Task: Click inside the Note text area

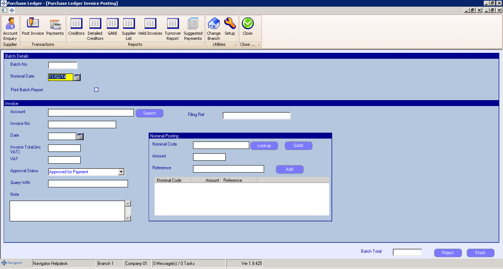Action: click(67, 211)
